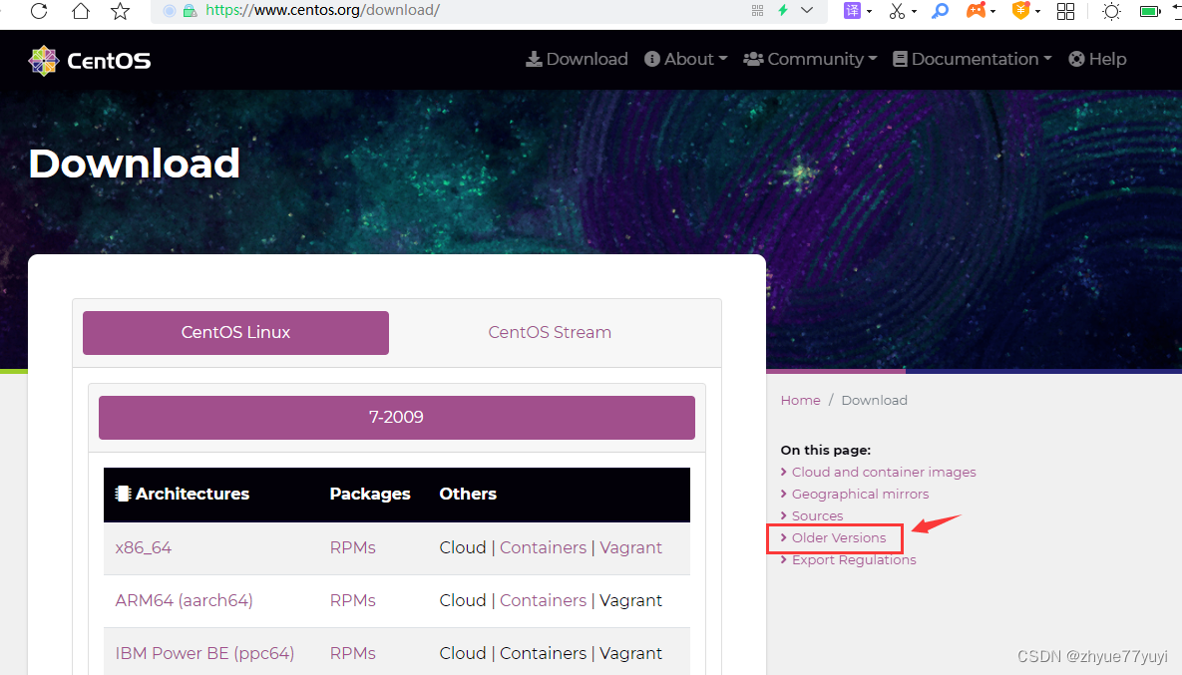Expand the yellow shield dropdown arrow
This screenshot has width=1182, height=675.
point(1038,11)
